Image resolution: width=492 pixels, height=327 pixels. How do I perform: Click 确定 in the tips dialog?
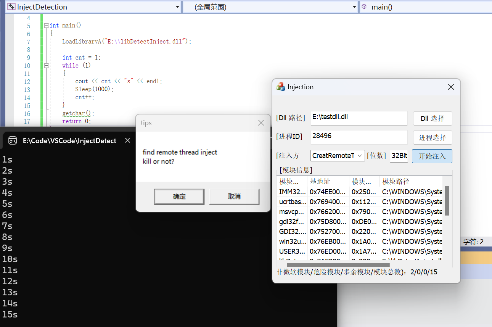(x=179, y=197)
